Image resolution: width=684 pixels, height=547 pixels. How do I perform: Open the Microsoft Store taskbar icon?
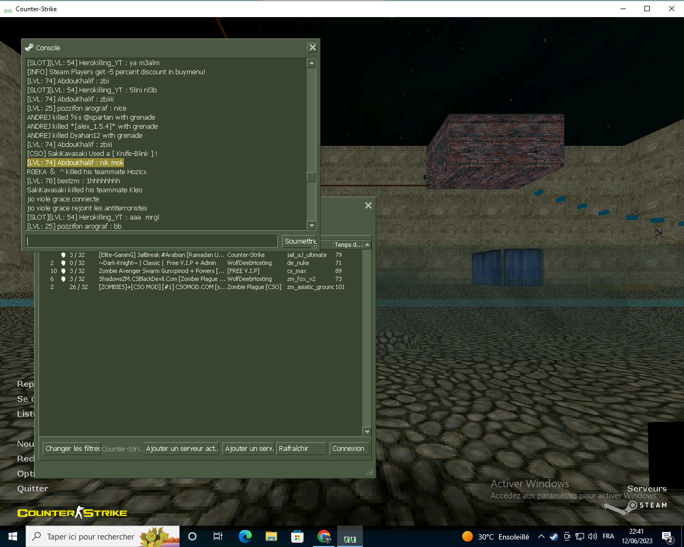click(x=297, y=536)
